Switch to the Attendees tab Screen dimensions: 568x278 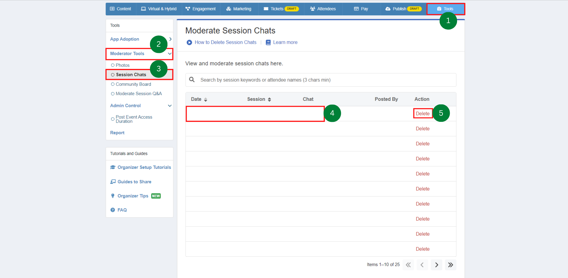click(x=323, y=9)
